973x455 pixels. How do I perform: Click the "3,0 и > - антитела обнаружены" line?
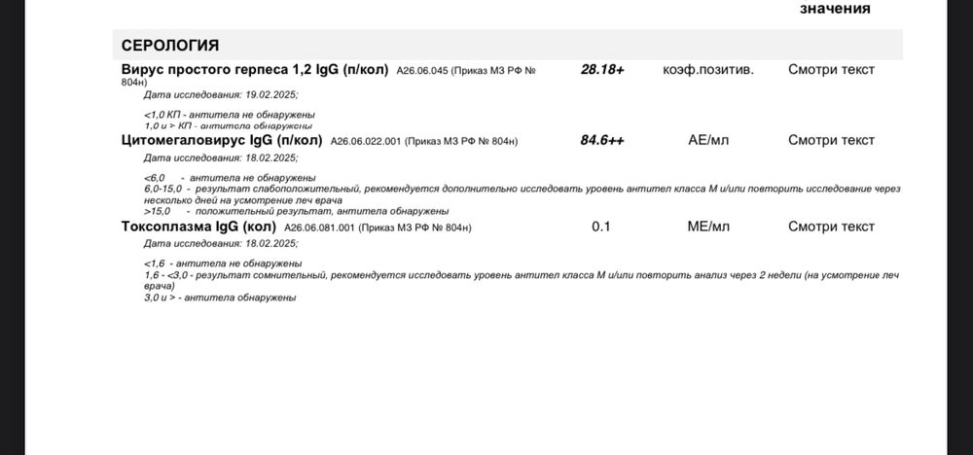219,297
